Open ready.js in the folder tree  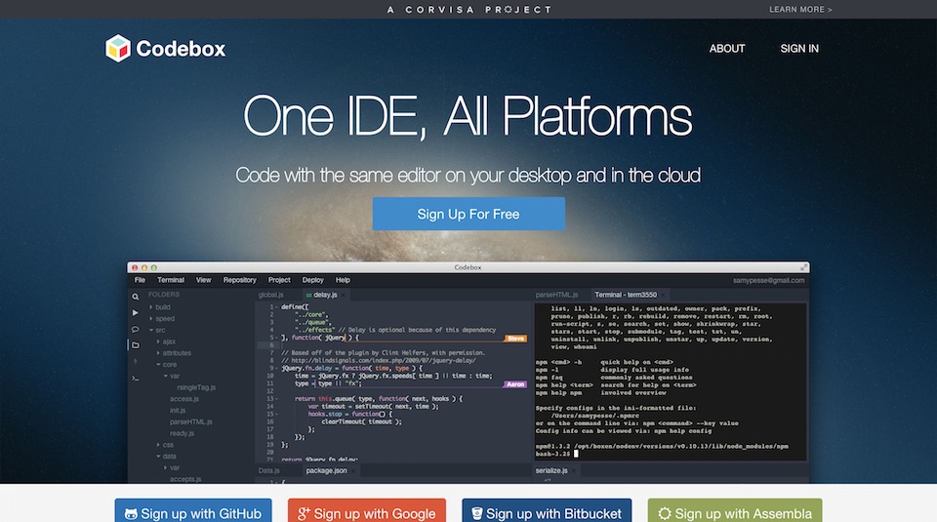[x=182, y=433]
